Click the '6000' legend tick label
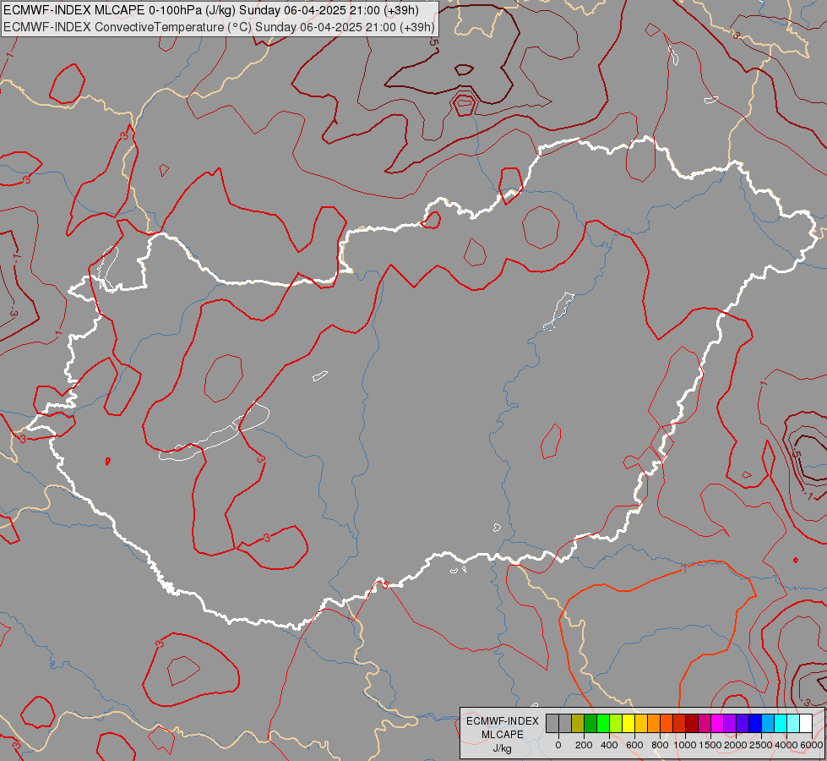Screen dimensions: 827x761 click(811, 745)
